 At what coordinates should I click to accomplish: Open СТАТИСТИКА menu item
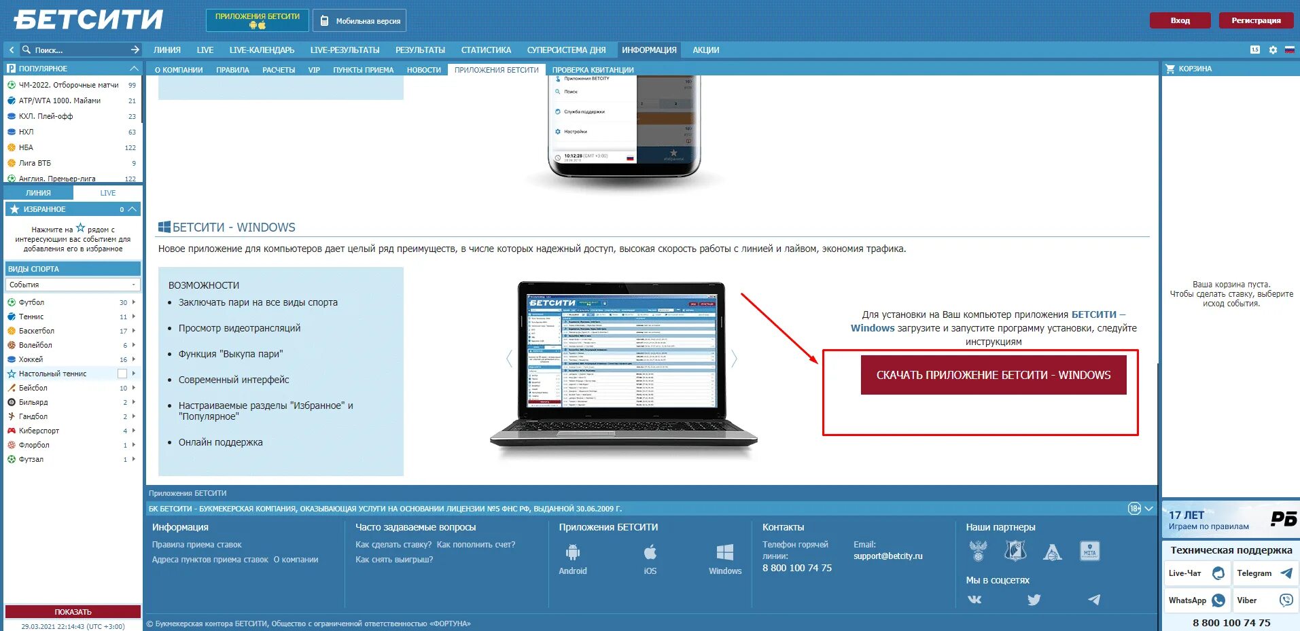[x=486, y=50]
